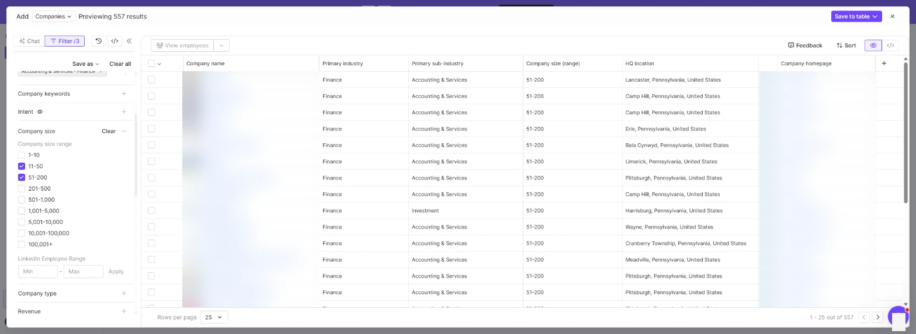Click the HQ location column header

691,64
